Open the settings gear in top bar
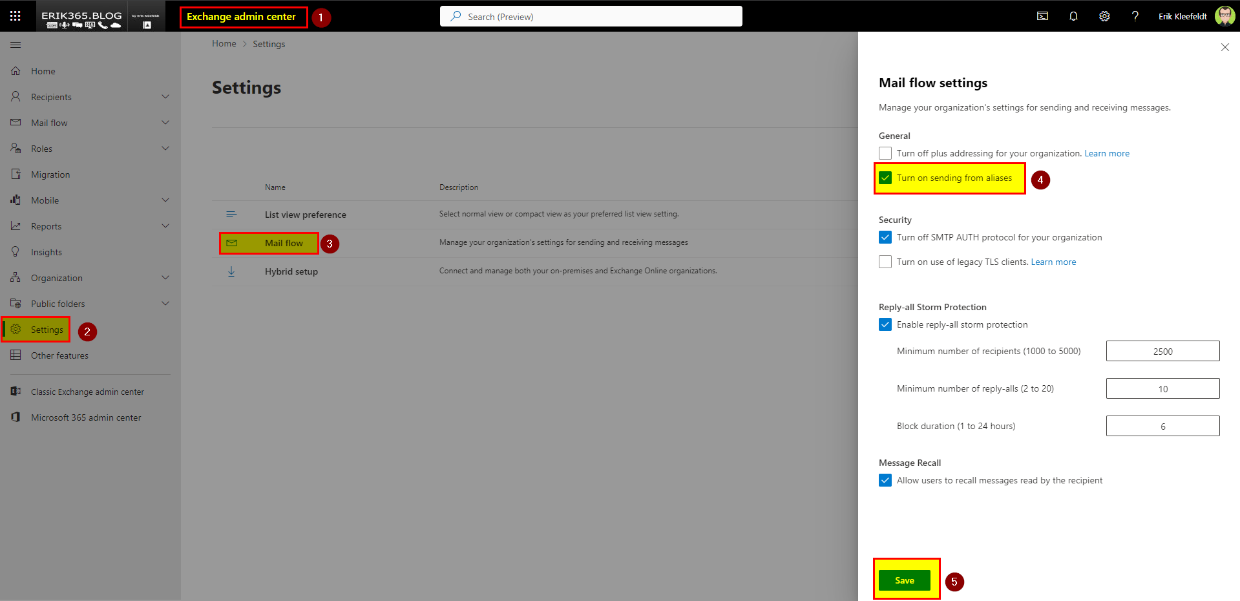 (1104, 16)
